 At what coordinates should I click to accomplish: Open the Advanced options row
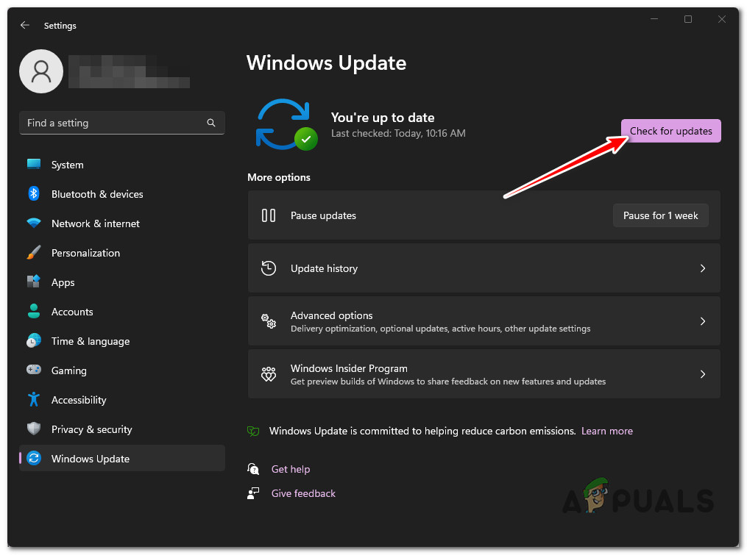tap(484, 321)
